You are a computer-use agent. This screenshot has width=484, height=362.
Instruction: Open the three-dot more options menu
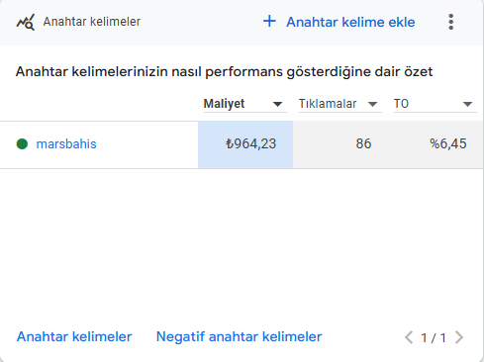point(451,22)
